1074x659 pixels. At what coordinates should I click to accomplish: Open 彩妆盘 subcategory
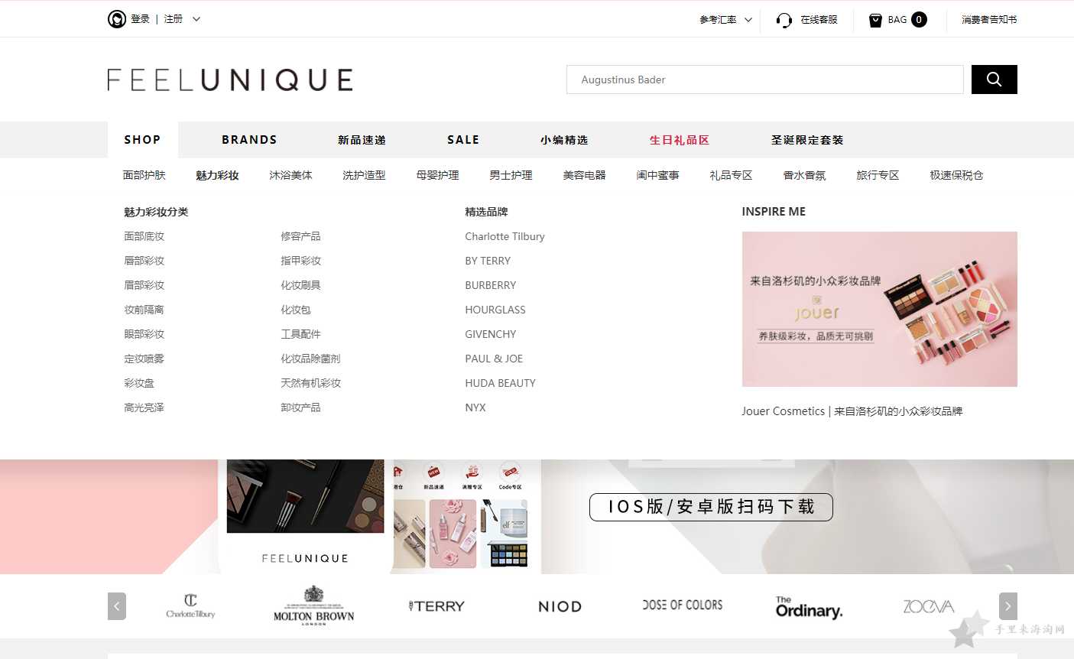point(139,383)
